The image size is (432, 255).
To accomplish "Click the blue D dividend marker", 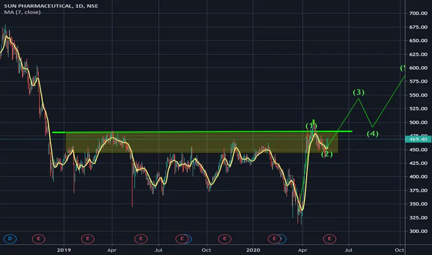I will 10,239.
